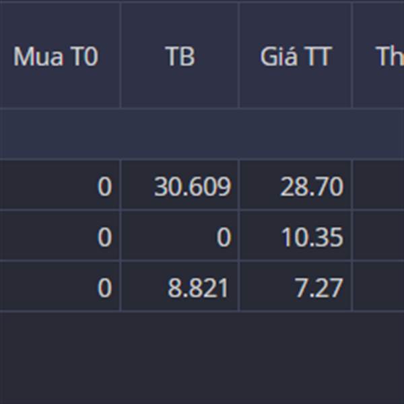Click the Th column cell beside 28.70
Screen dimensions: 404x404
click(x=378, y=187)
